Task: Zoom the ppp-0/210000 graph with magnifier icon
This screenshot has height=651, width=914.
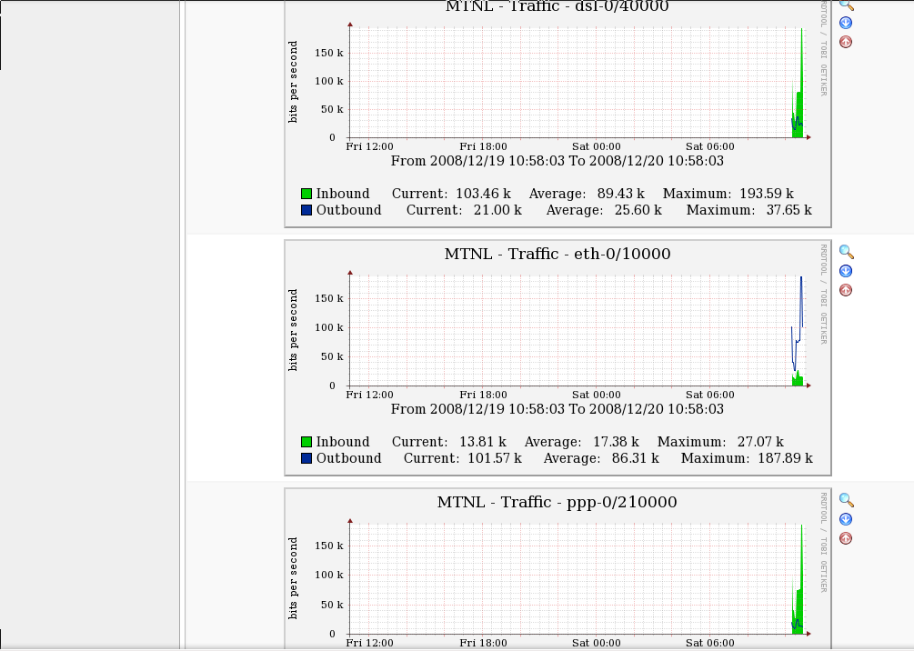Action: (847, 500)
